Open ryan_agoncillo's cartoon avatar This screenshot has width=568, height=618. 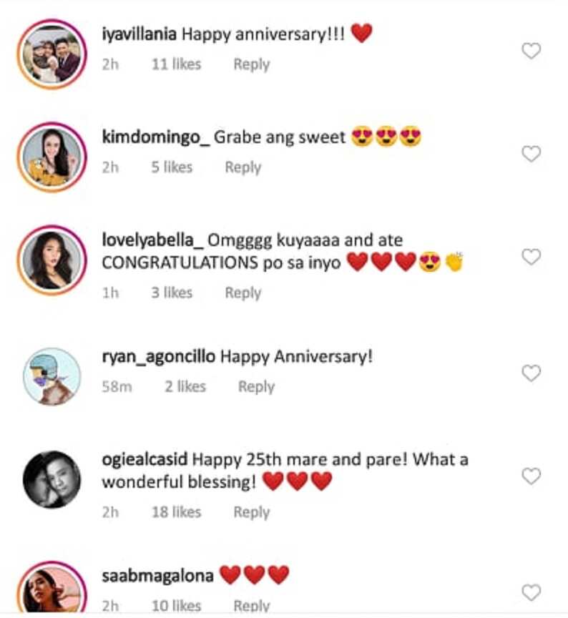(52, 376)
